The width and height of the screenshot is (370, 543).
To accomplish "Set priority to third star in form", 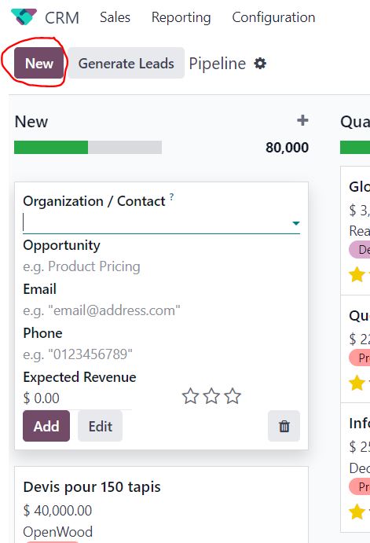I will click(233, 396).
